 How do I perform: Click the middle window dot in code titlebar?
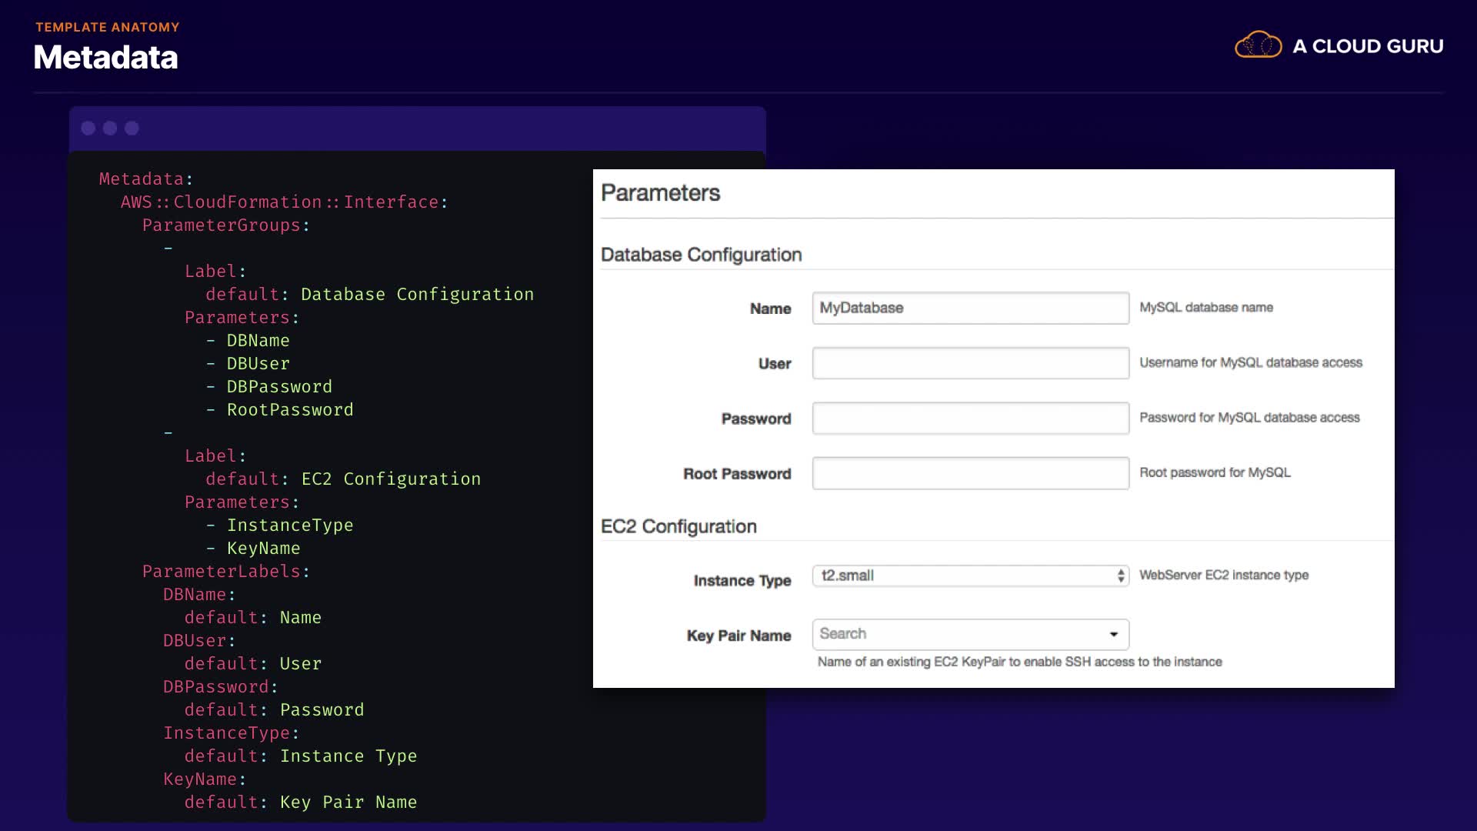[x=110, y=128]
